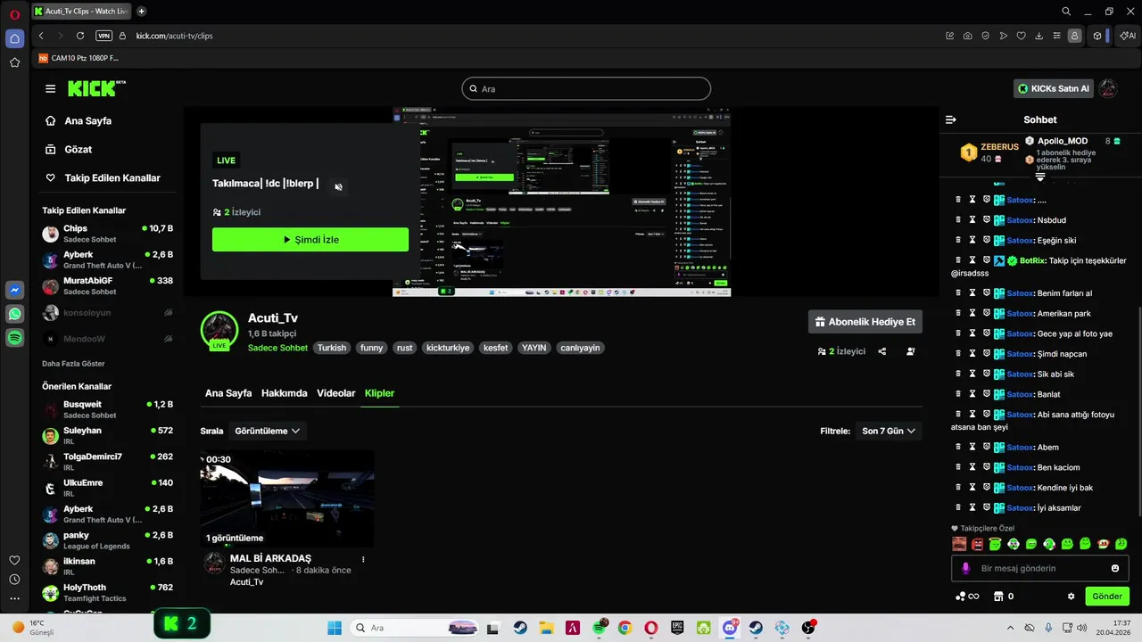Image resolution: width=1142 pixels, height=642 pixels.
Task: Open Spotify in Opera sidebar
Action: [14, 338]
